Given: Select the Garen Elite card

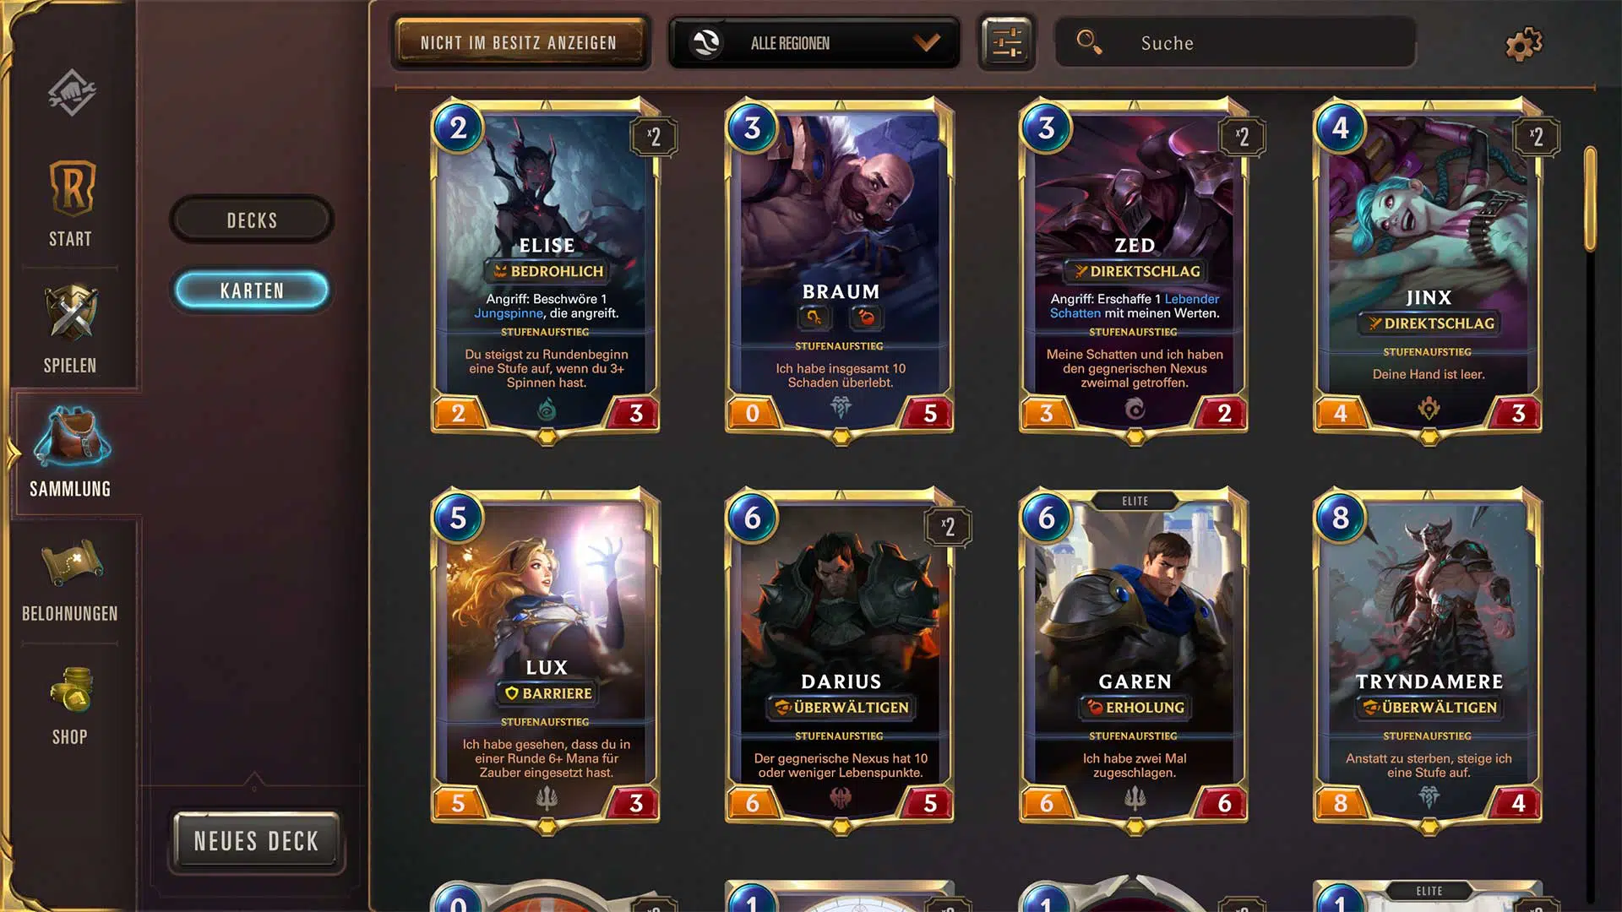Looking at the screenshot, I should pos(1135,659).
